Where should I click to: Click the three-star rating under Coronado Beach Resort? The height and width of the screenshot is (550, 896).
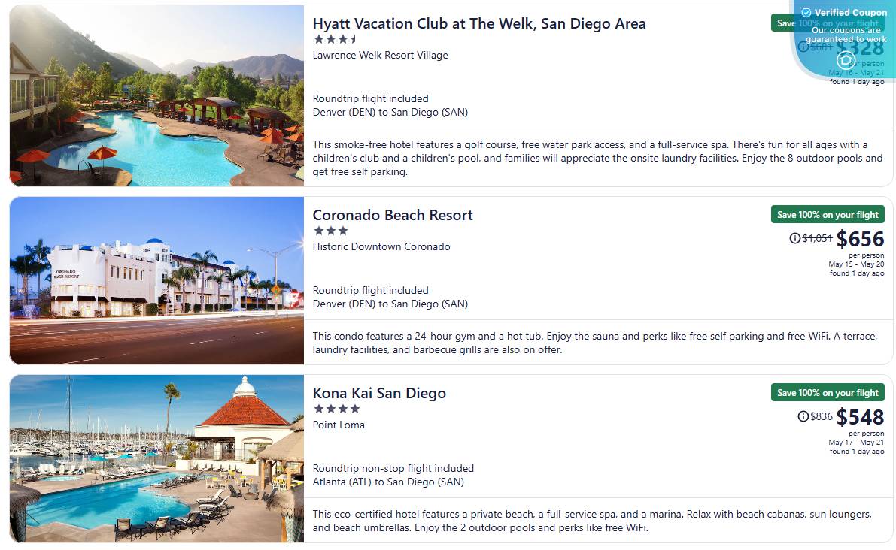pos(331,231)
